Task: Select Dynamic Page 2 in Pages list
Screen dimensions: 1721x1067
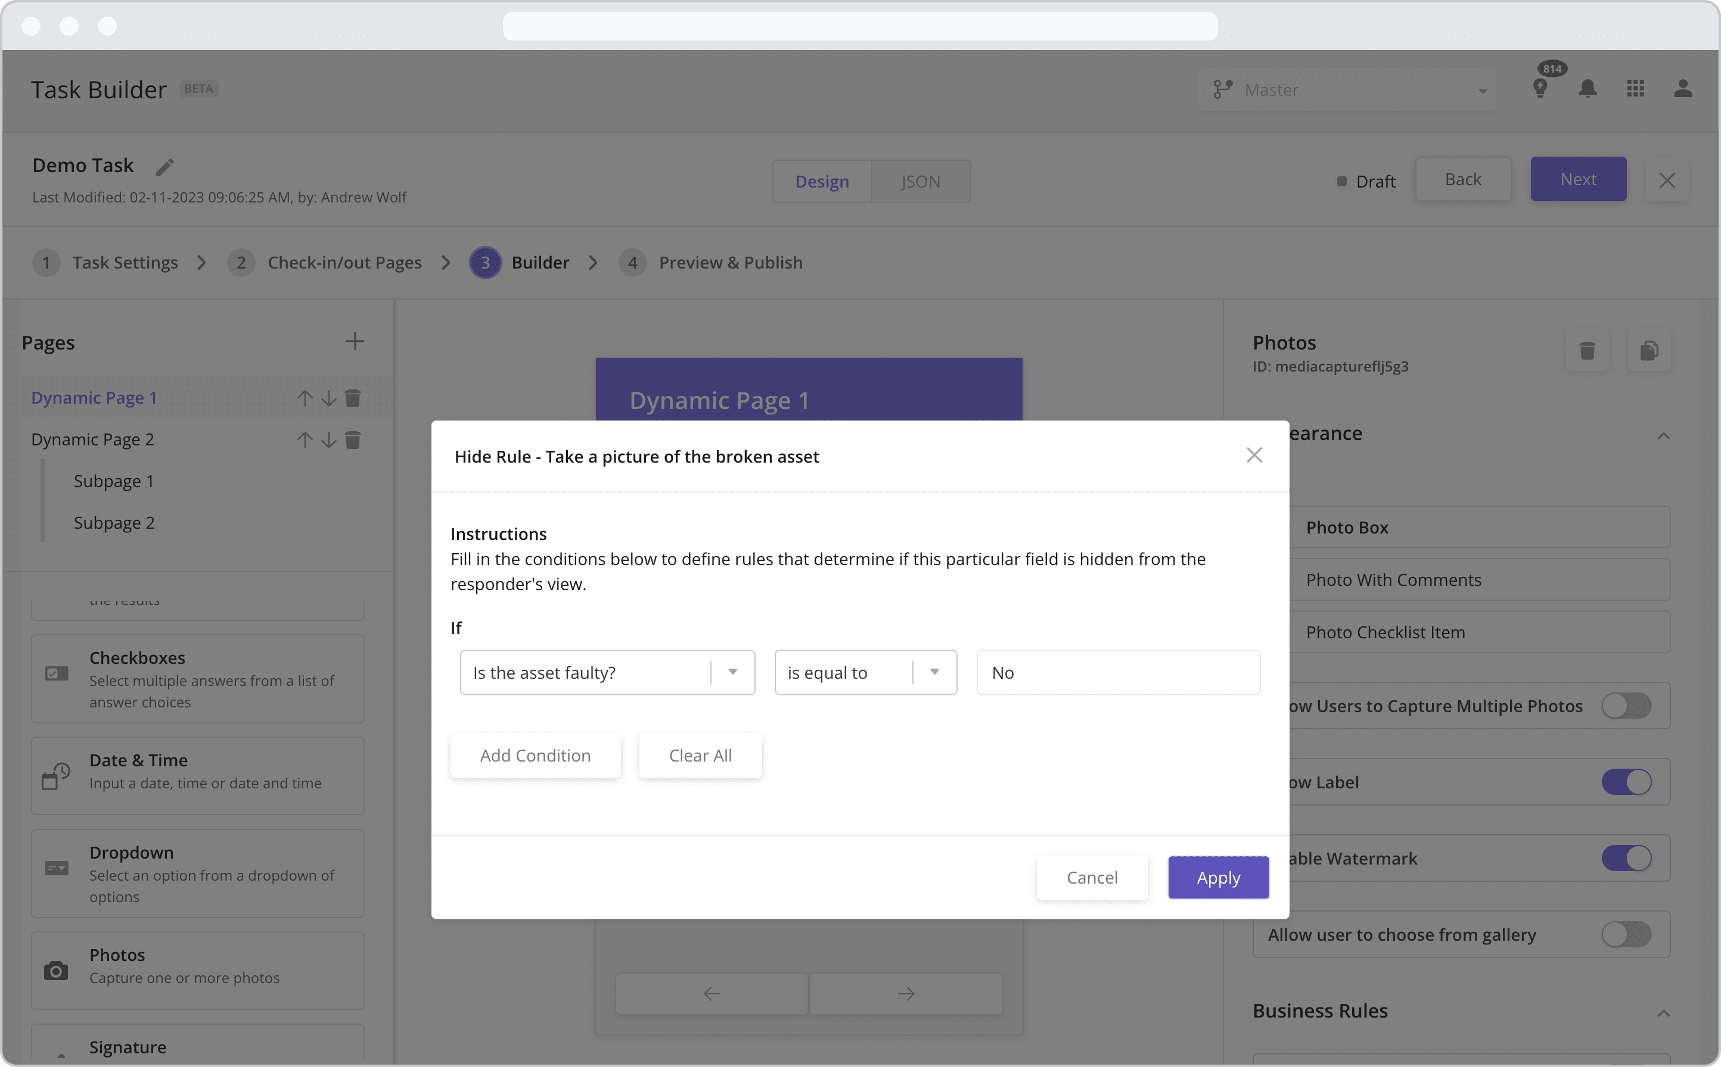Action: (92, 439)
